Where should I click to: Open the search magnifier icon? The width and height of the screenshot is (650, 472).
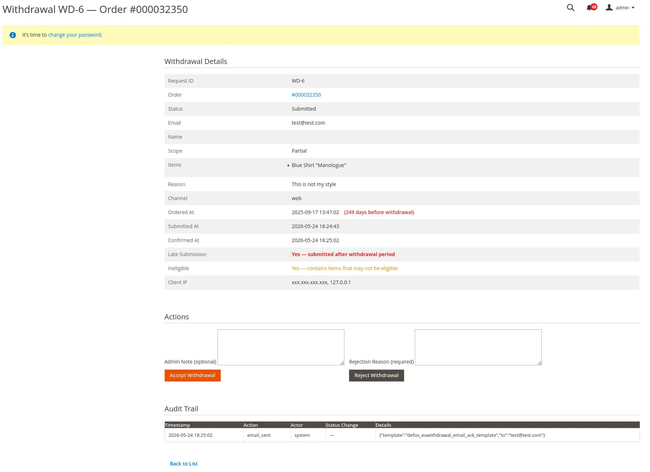570,8
